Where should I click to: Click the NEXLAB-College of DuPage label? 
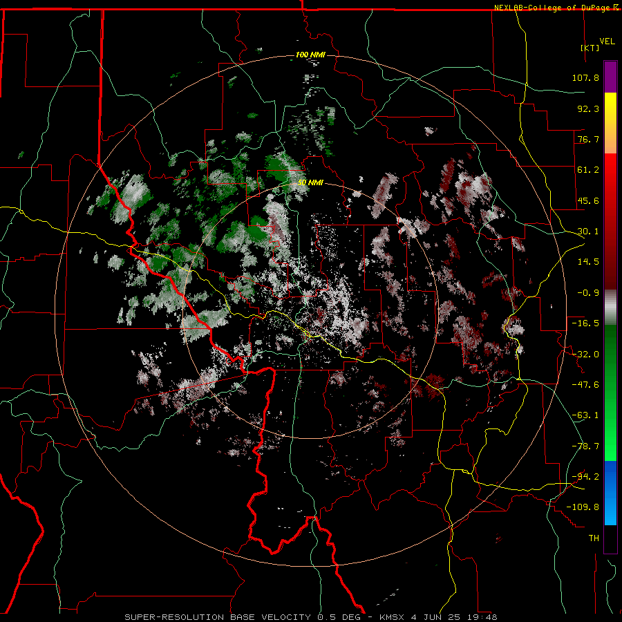[554, 8]
